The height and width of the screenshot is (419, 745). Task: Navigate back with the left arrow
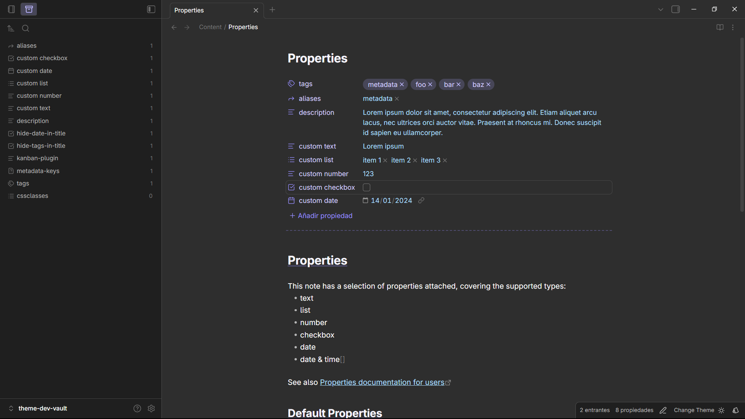174,27
